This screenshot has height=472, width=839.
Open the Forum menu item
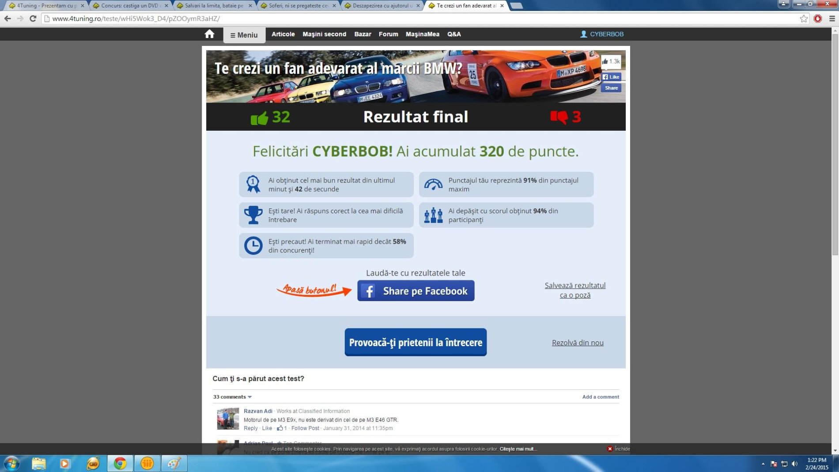coord(388,34)
